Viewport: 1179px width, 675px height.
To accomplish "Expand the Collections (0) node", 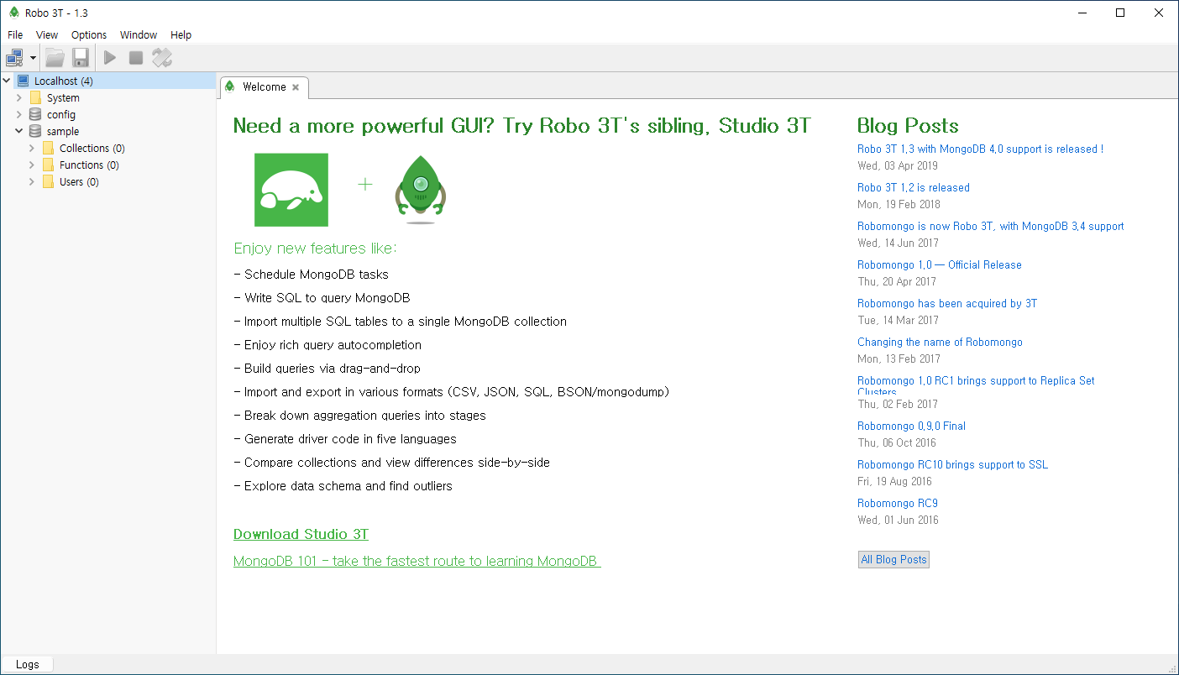I will pyautogui.click(x=32, y=148).
